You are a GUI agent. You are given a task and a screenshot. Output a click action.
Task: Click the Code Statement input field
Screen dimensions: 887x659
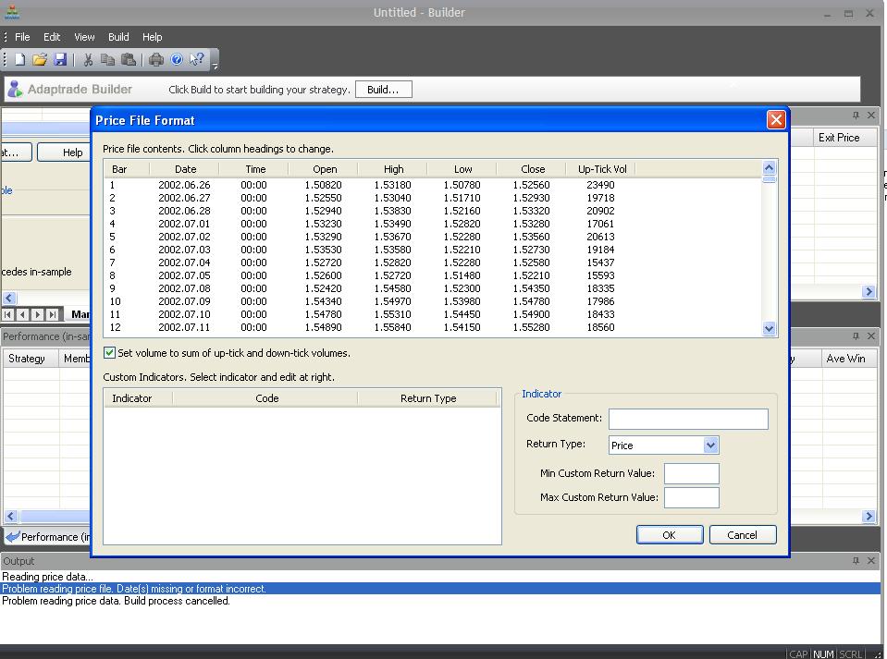(688, 419)
